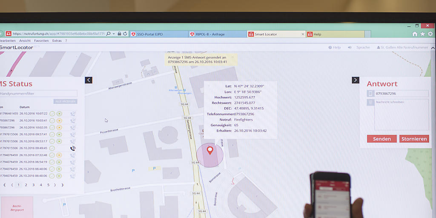436x218 pixels.
Task: Click the orange status dot in the 07:32:48 row
Action: click(x=59, y=155)
